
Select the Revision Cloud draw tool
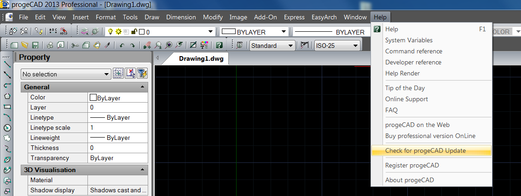point(7,138)
